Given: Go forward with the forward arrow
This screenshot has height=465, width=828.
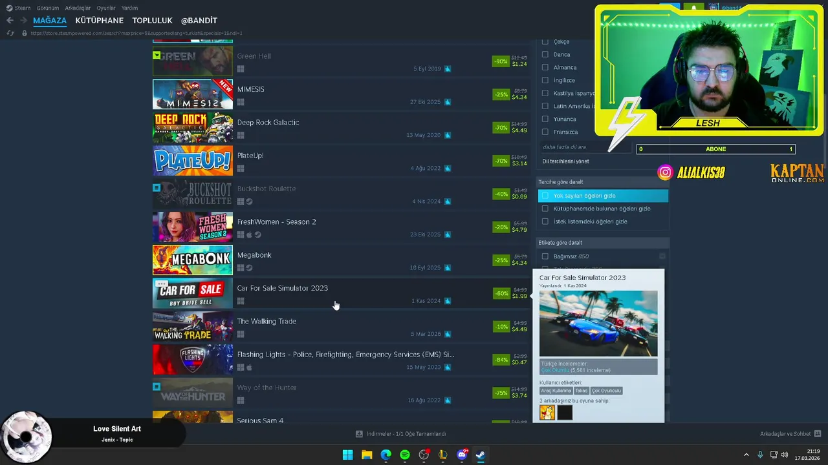Looking at the screenshot, I should [23, 21].
